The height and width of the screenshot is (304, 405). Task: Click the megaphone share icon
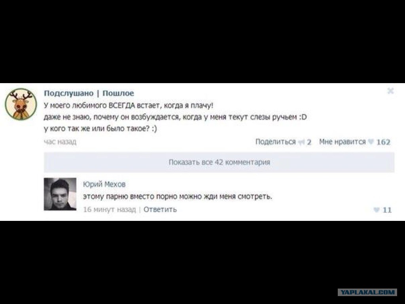301,142
